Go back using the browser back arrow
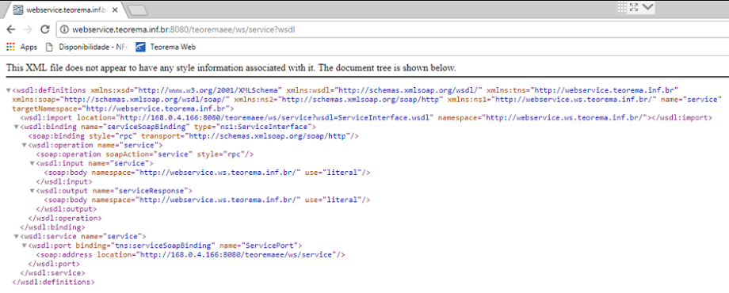Screen dimensions: 729x293 tap(10, 29)
